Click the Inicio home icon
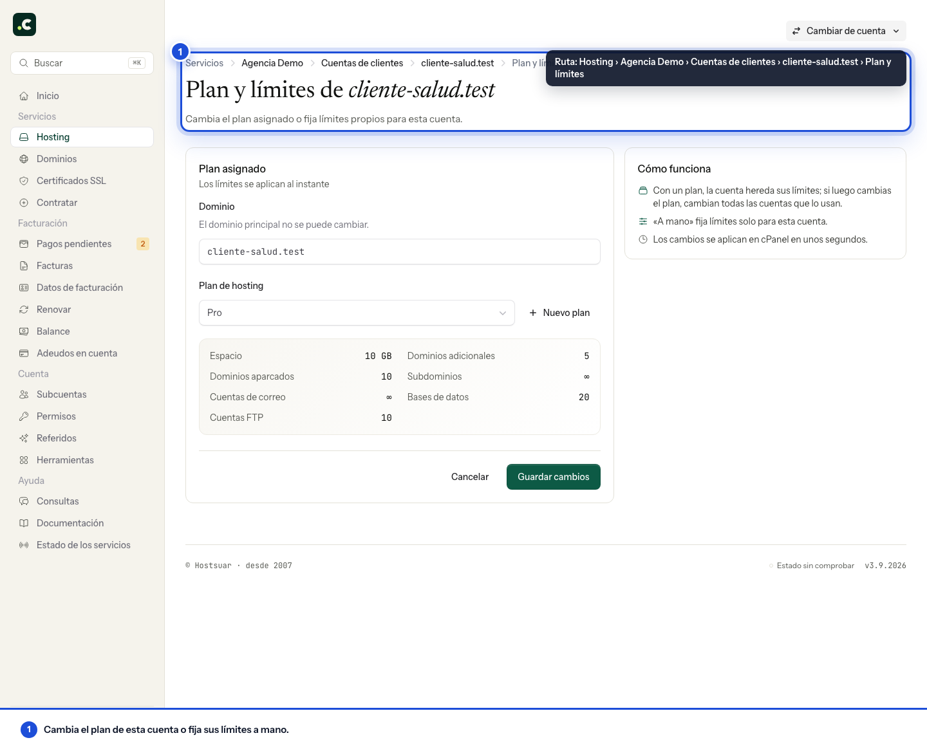Image resolution: width=927 pixels, height=749 pixels. pos(24,96)
